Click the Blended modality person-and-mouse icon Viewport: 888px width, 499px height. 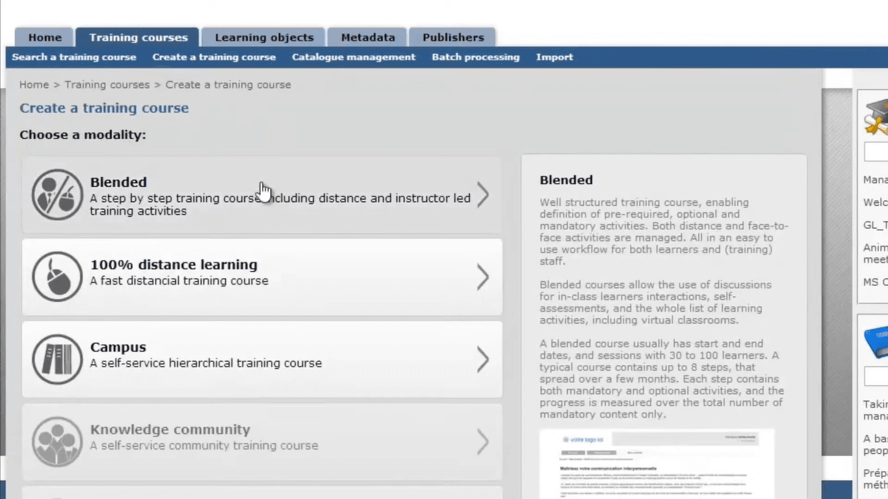pos(57,194)
